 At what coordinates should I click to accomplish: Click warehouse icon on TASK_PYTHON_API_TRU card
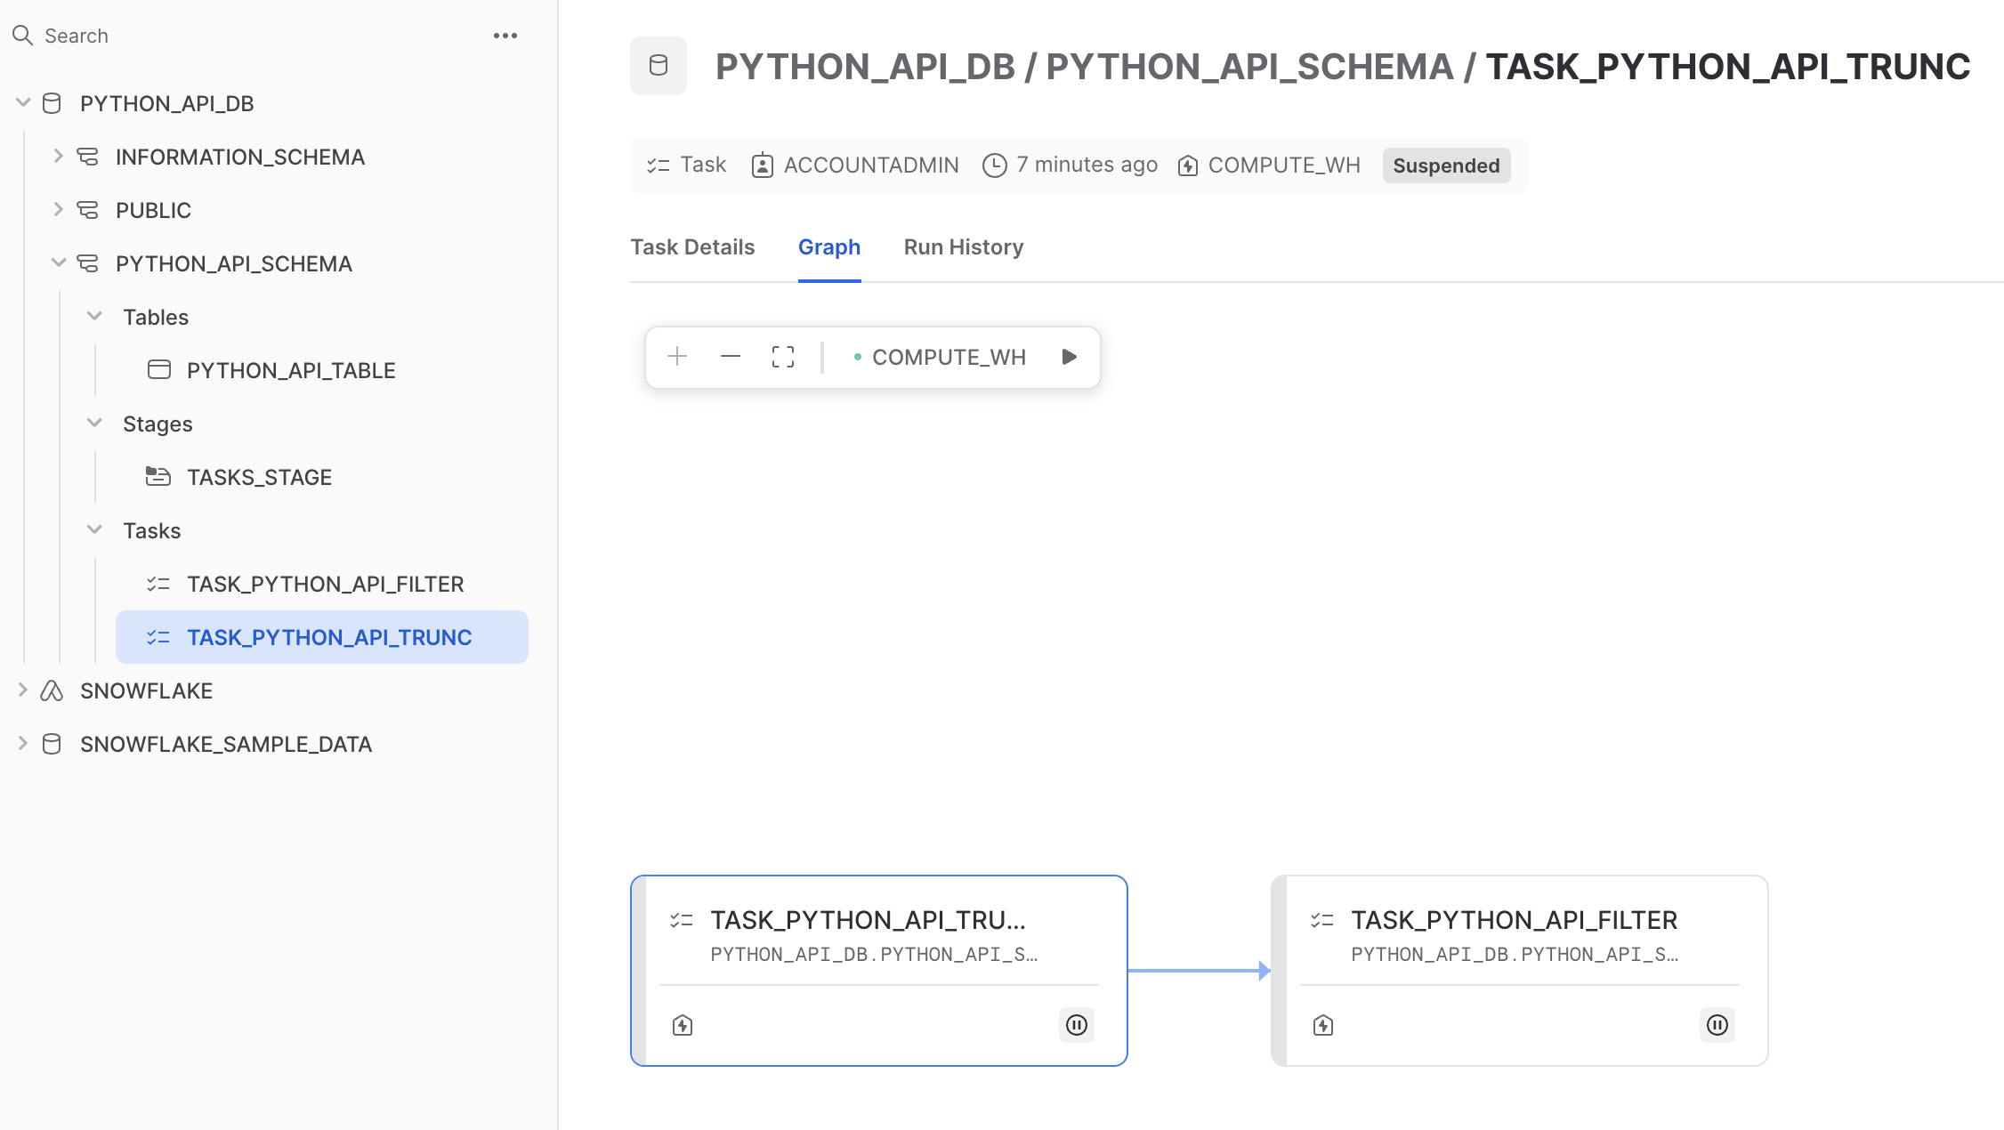[683, 1025]
